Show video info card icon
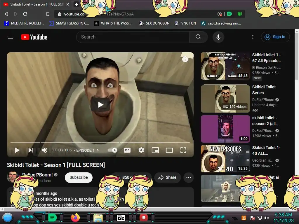Image resolution: width=299 pixels, height=224 pixels. pos(185,59)
